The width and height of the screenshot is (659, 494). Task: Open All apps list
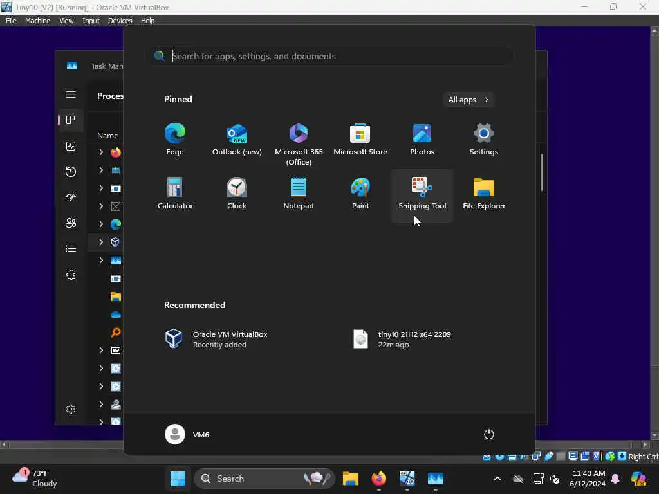(x=469, y=100)
